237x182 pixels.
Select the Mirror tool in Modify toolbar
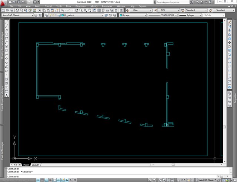[x=230, y=30]
